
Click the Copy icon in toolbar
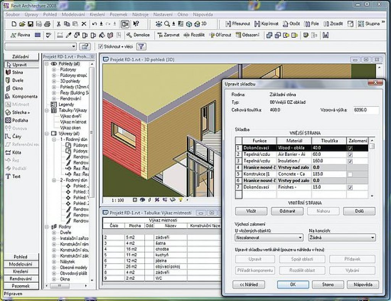[67, 24]
